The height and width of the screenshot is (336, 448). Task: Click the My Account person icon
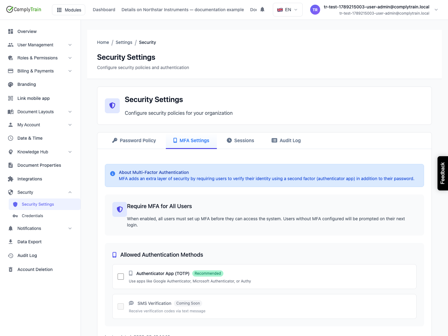pyautogui.click(x=11, y=125)
